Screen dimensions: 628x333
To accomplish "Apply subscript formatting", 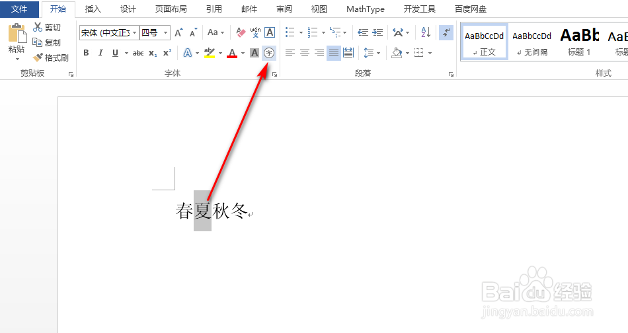I will click(153, 53).
